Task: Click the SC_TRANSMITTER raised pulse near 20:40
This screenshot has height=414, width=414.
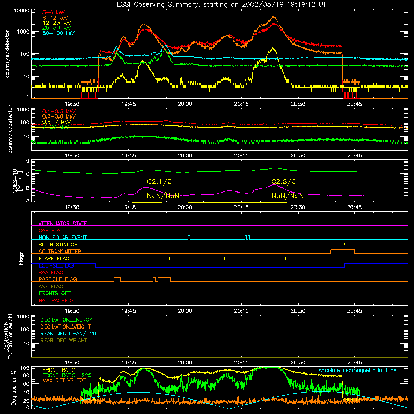Action: (343, 251)
